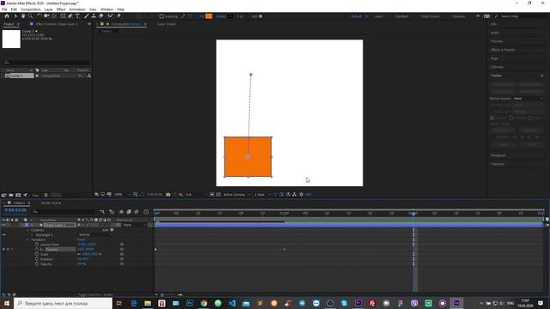The width and height of the screenshot is (550, 309).
Task: Click the snapshot camera icon in the viewer
Action: pos(168,195)
